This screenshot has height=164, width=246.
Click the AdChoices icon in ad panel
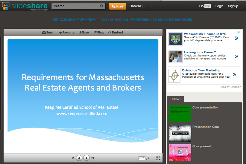point(239,32)
